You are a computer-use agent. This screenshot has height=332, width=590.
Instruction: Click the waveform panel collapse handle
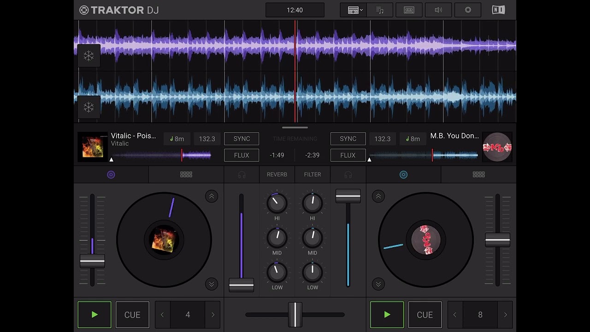click(x=295, y=127)
